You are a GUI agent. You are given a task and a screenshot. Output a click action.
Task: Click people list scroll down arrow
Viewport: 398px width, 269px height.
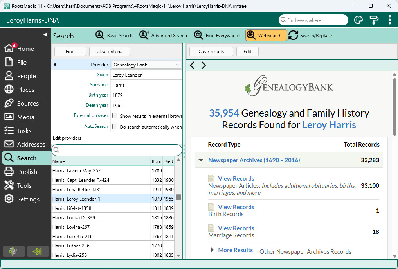[178, 256]
